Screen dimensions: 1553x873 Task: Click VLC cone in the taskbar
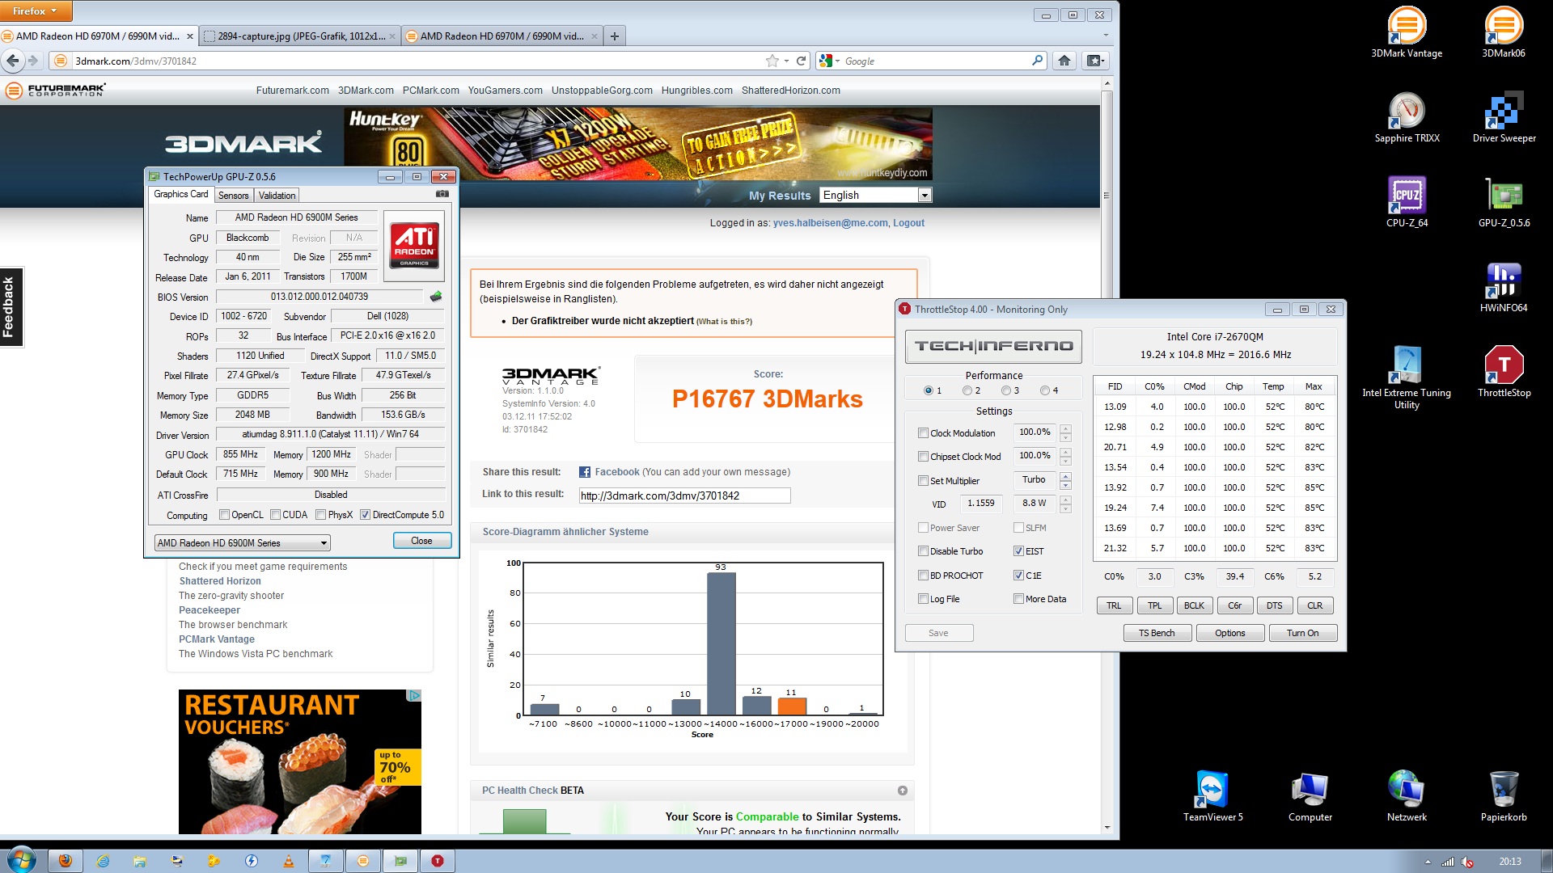[289, 861]
